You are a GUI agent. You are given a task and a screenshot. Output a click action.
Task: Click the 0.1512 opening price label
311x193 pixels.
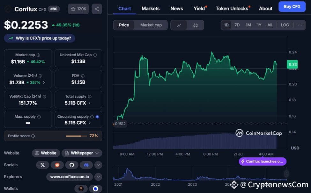pyautogui.click(x=120, y=124)
